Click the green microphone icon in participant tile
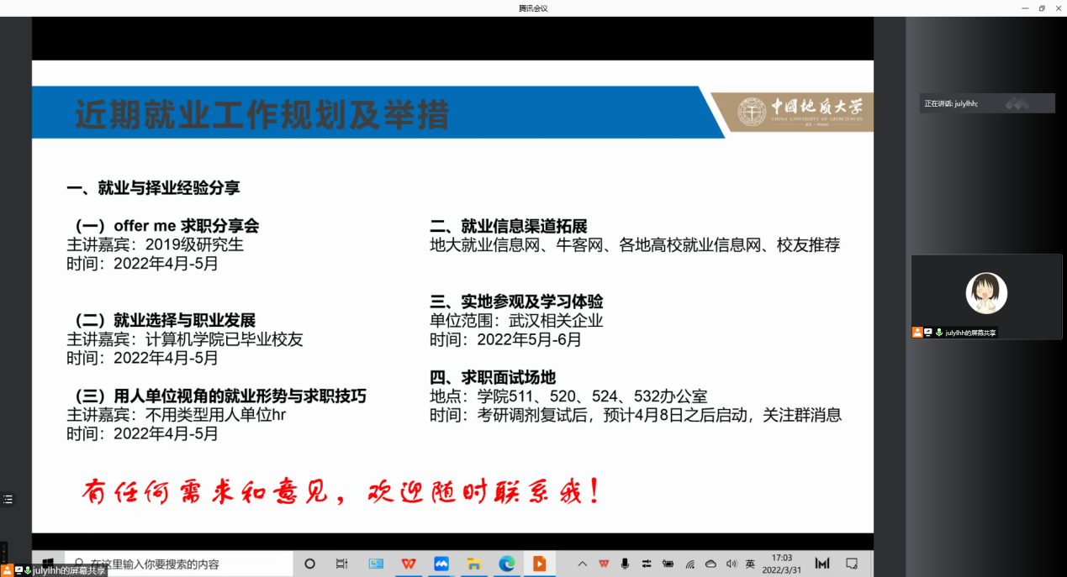This screenshot has height=577, width=1067. point(938,333)
